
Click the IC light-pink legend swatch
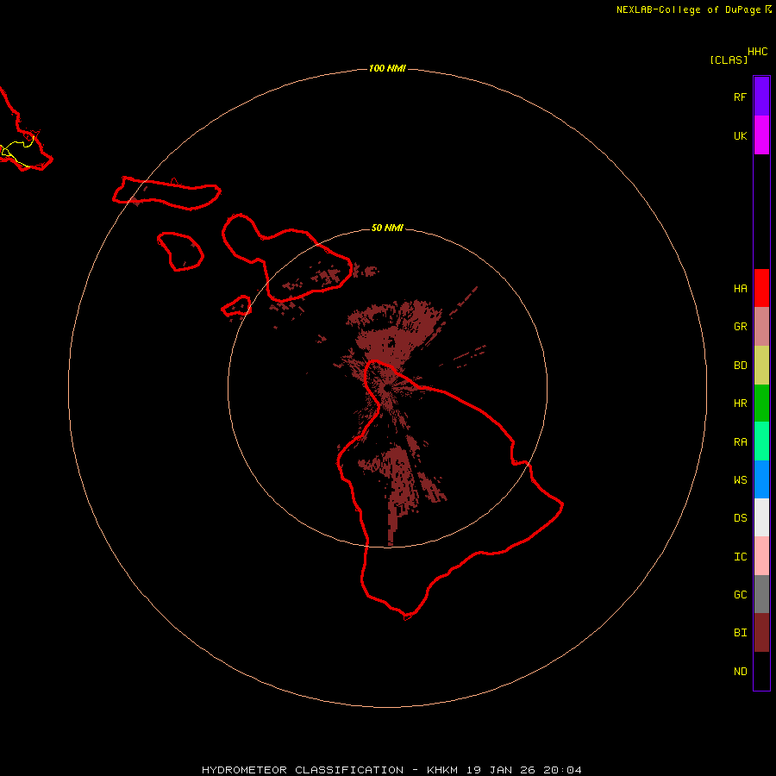coord(761,556)
